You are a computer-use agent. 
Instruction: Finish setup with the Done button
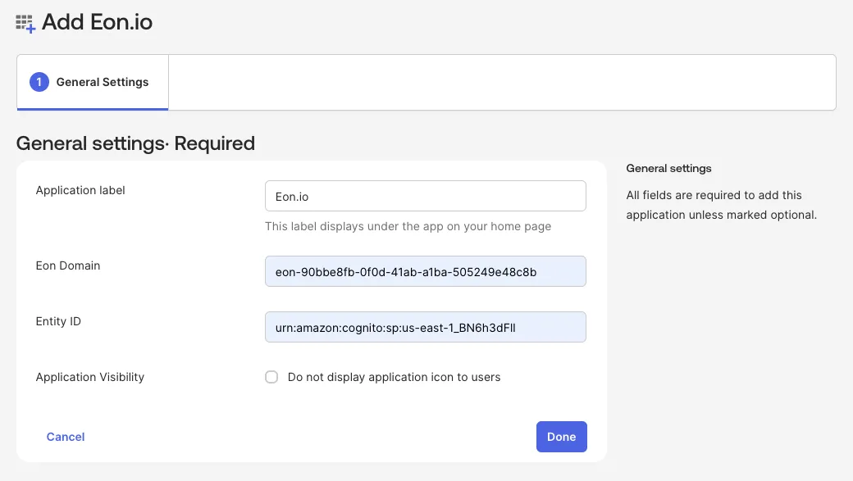tap(561, 437)
